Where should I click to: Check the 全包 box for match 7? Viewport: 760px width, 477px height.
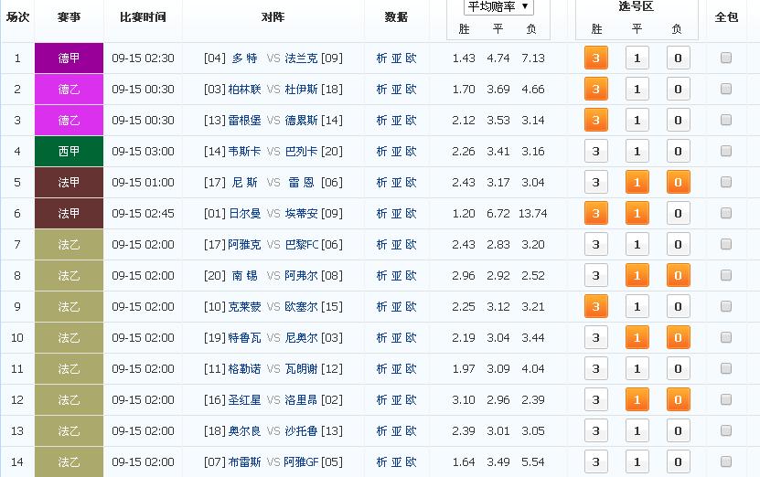(725, 245)
